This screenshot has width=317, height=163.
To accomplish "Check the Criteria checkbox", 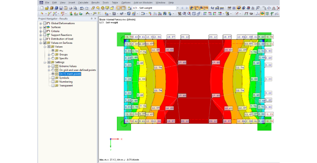I will pos(45,31).
